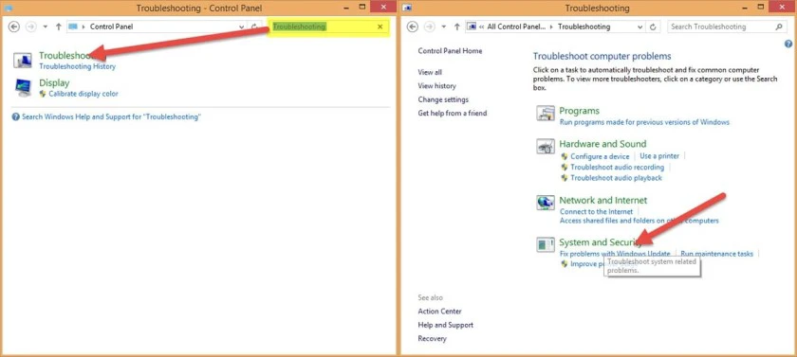Viewport: 797px width, 357px height.
Task: Click refresh icon in right Troubleshooting window
Action: pyautogui.click(x=653, y=27)
